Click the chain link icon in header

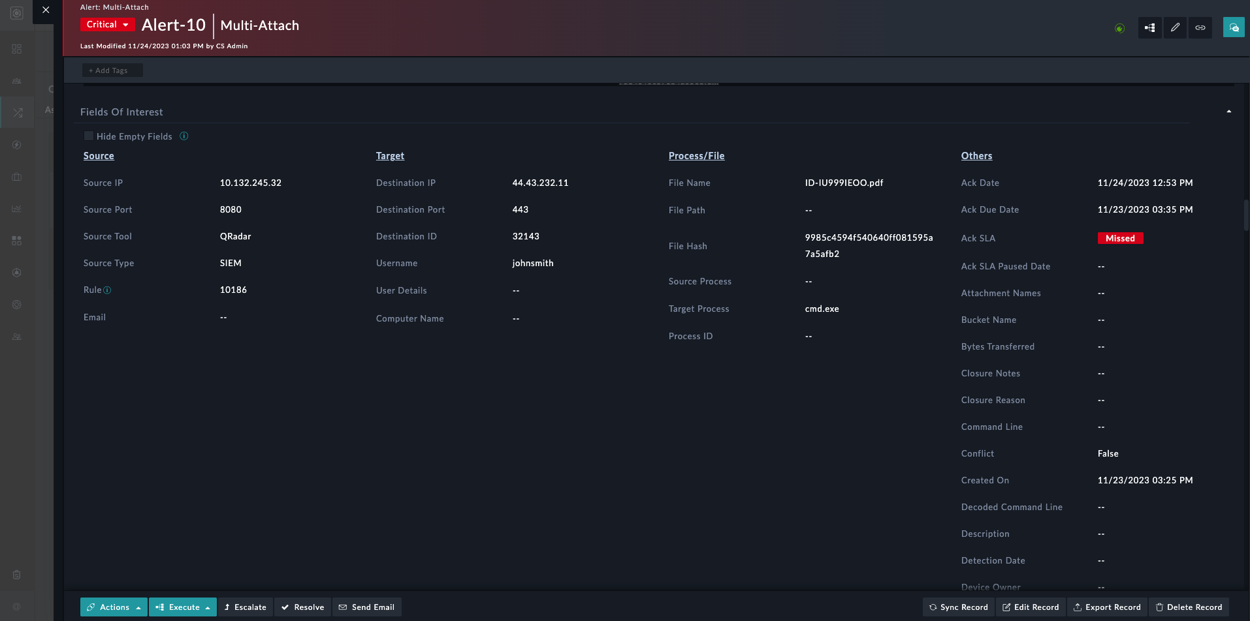tap(1200, 27)
